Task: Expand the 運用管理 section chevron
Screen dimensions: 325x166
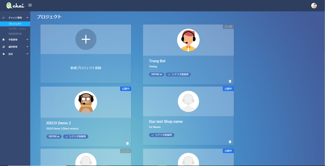Action: click(27, 47)
